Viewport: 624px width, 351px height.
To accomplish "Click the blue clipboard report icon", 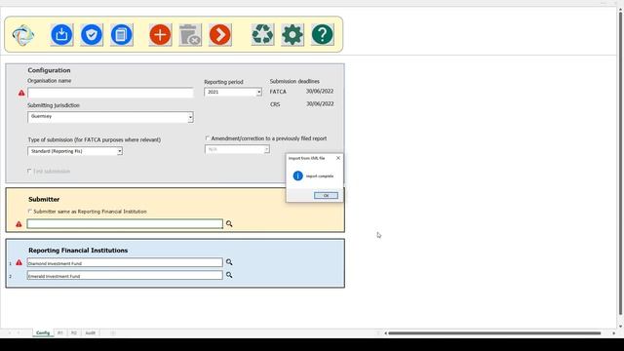I will (121, 35).
